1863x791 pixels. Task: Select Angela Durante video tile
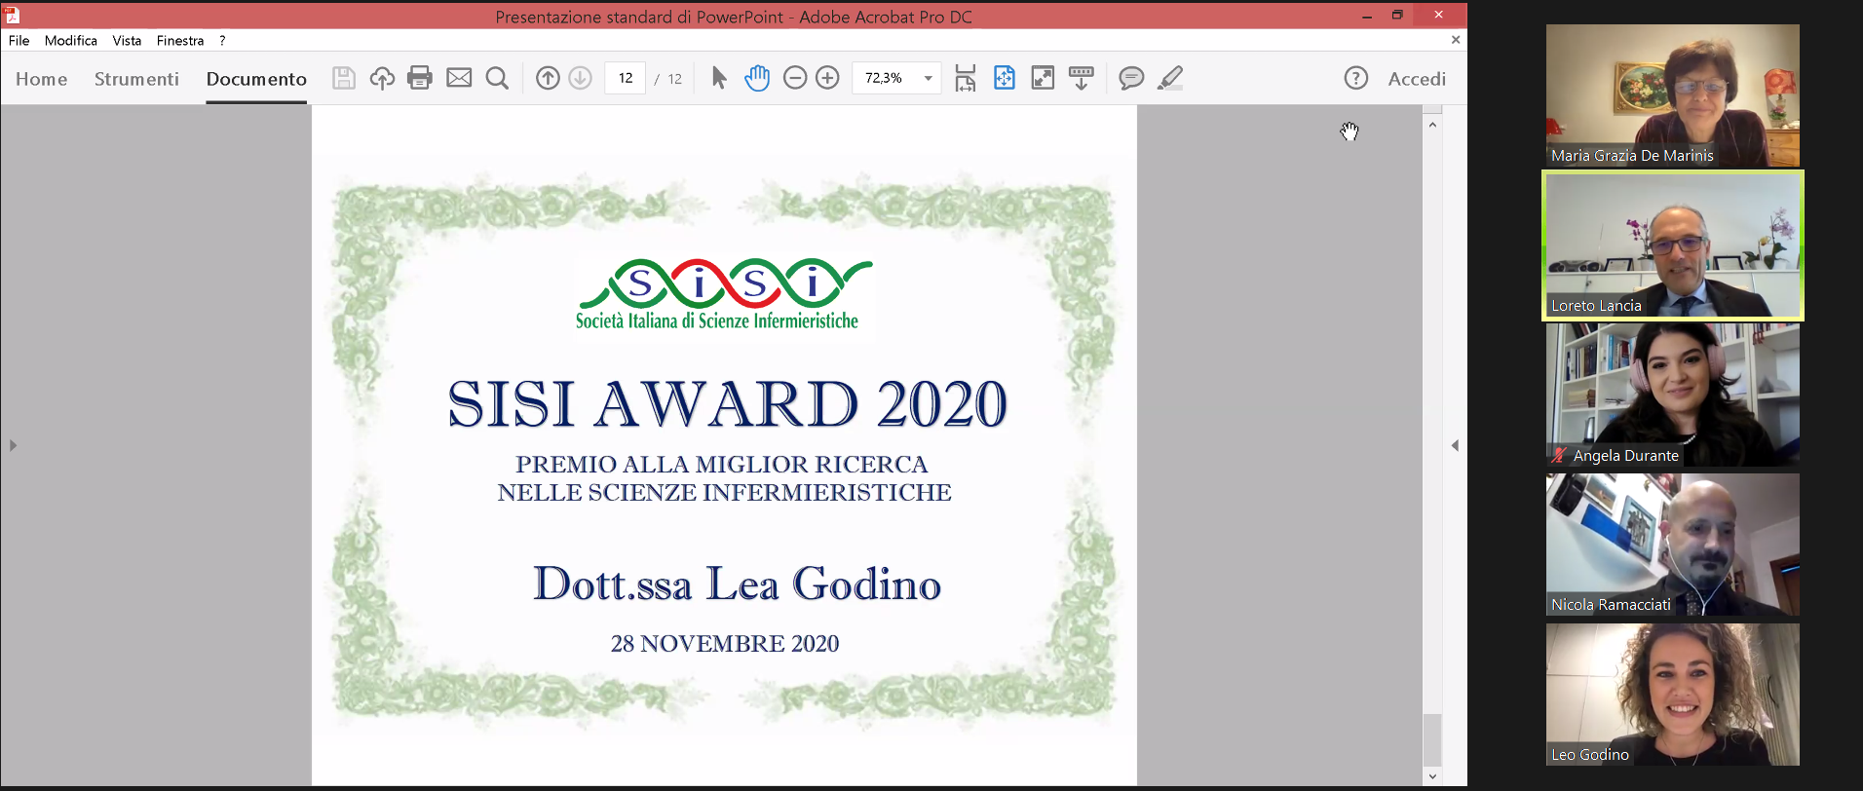point(1673,395)
